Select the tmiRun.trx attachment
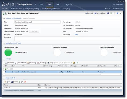127x99 pixels. 62,88
